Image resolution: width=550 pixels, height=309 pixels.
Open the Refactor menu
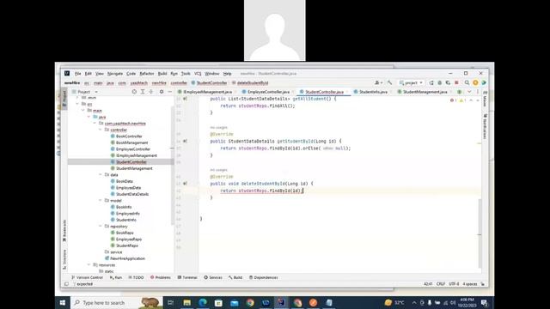pos(147,74)
